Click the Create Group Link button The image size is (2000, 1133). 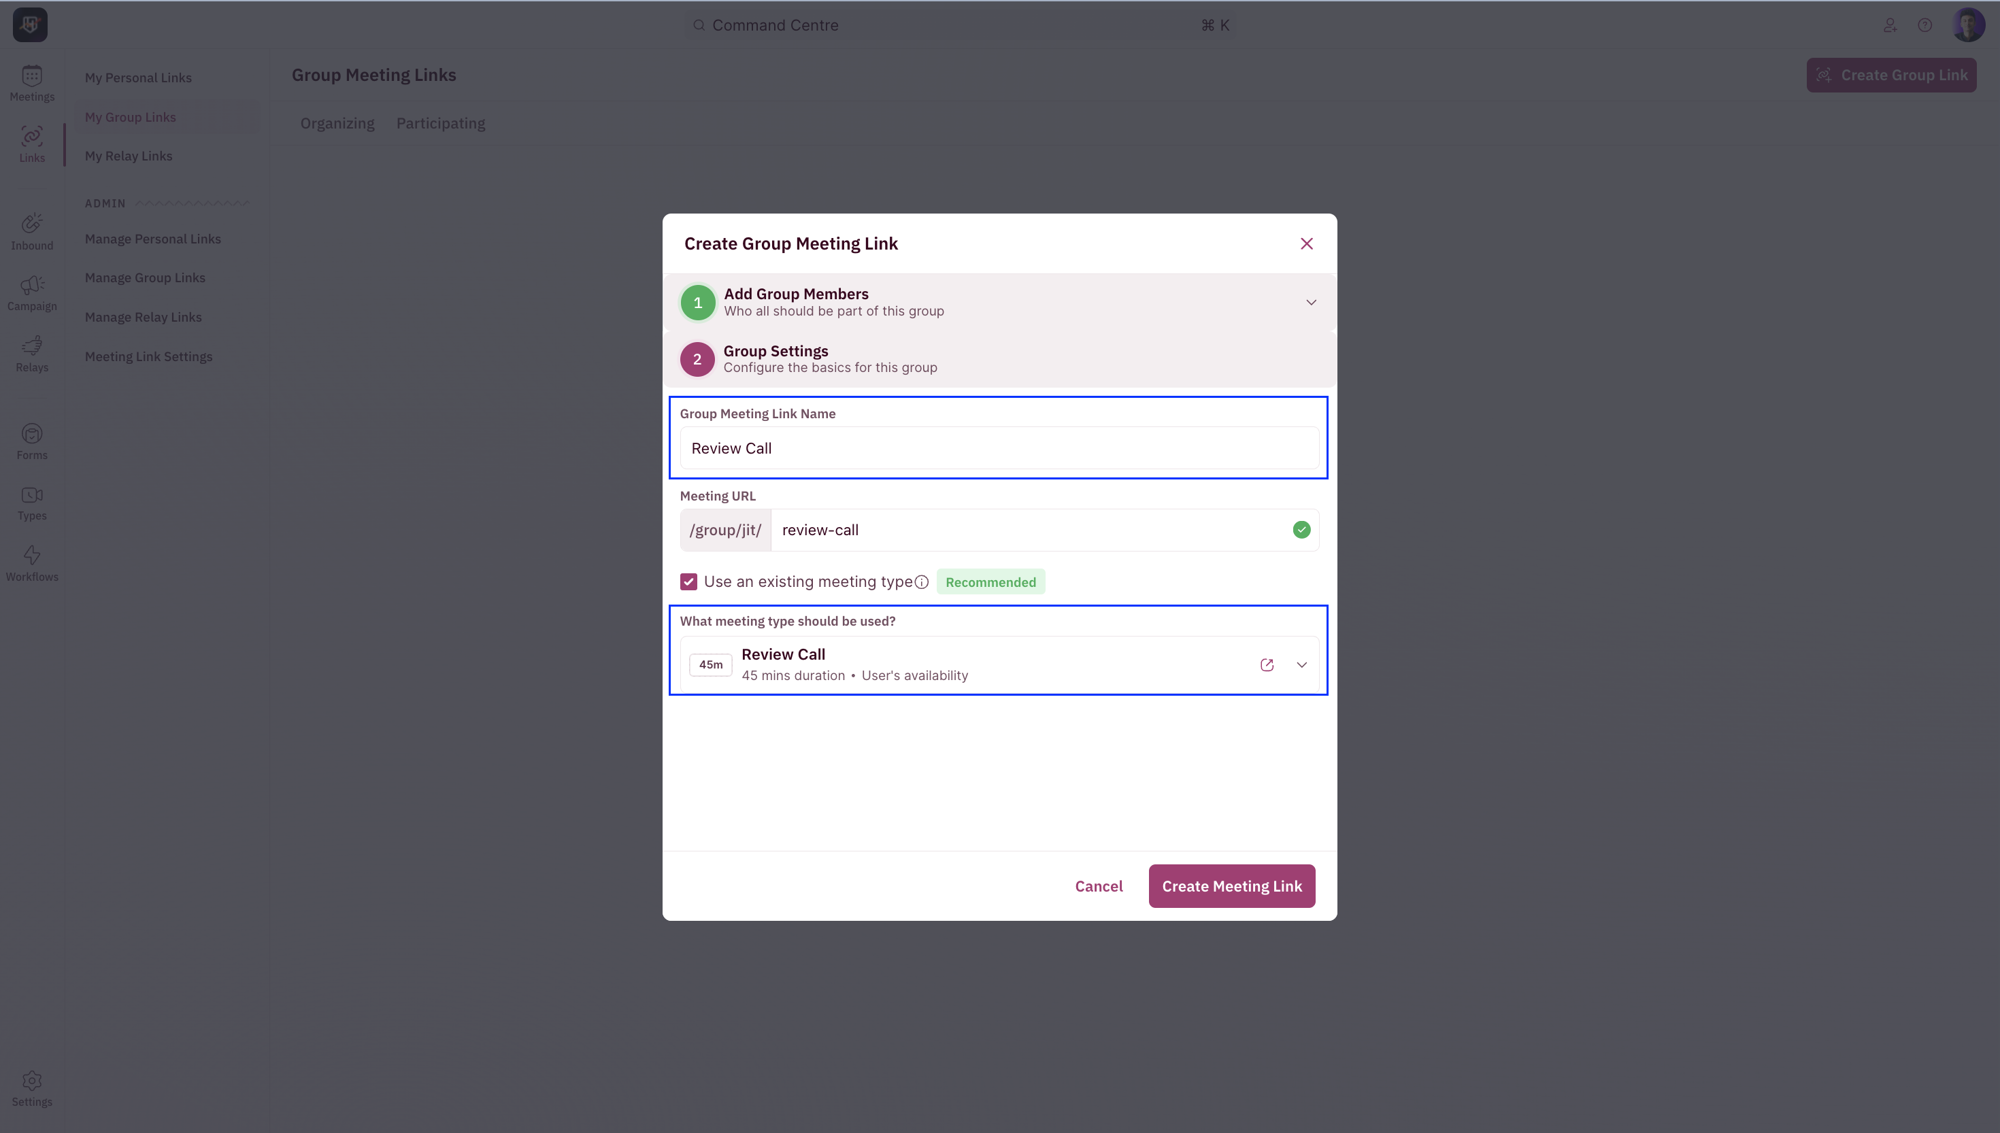tap(1891, 75)
